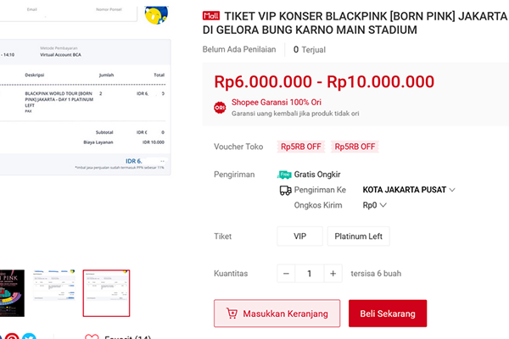Image resolution: width=509 pixels, height=339 pixels.
Task: Click the Masukkan Keranjang button
Action: tap(277, 314)
